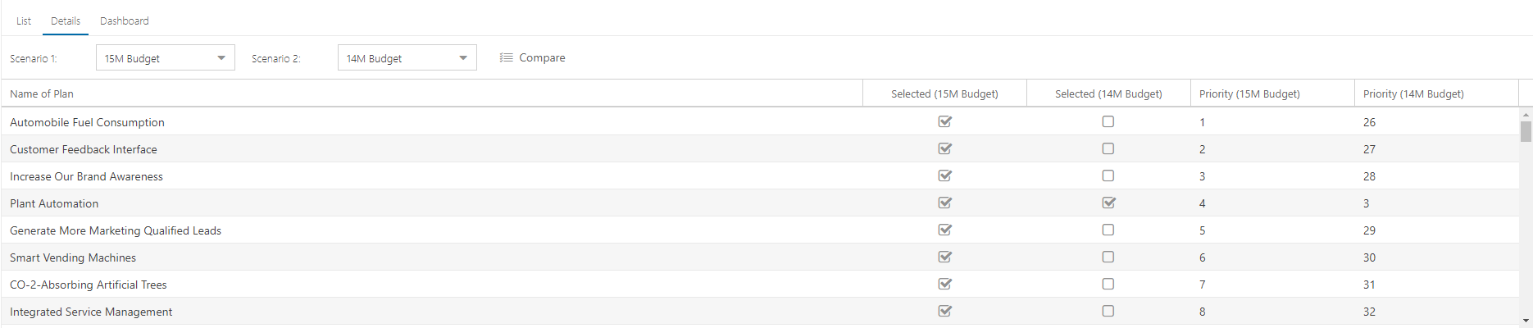Open Scenario 1 dropdown arrow

click(x=221, y=58)
